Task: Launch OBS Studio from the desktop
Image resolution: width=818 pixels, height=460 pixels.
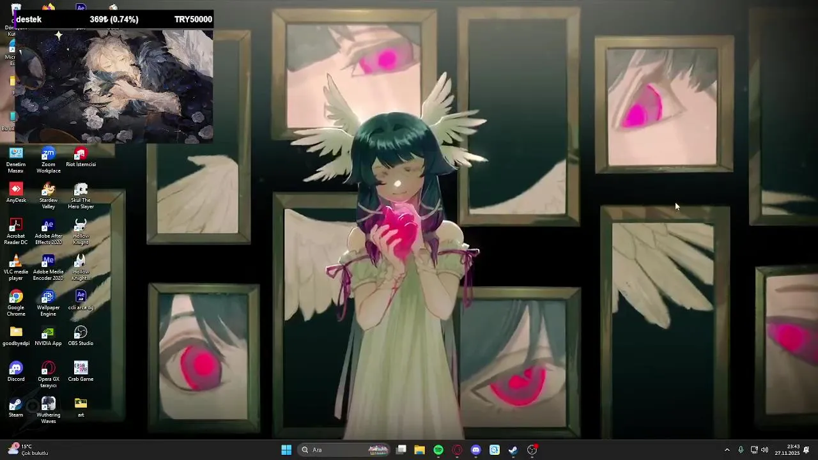Action: pyautogui.click(x=81, y=336)
